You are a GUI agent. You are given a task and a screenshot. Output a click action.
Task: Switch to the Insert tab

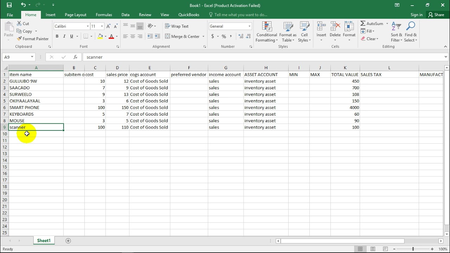[51, 15]
